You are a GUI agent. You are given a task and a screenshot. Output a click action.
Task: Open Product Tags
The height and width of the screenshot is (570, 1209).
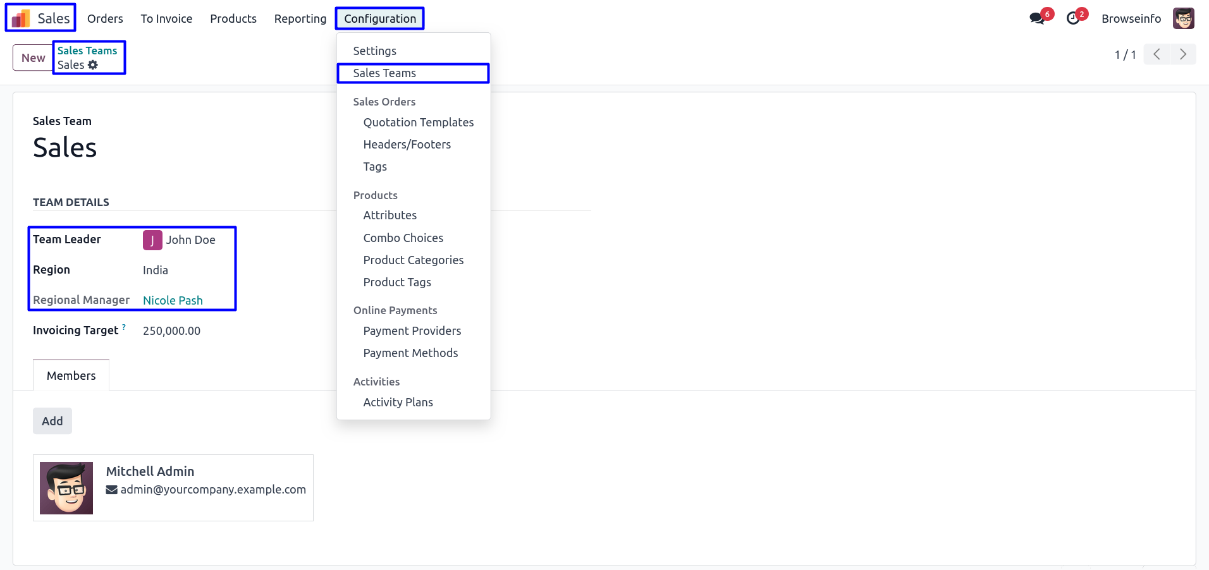(x=414, y=282)
